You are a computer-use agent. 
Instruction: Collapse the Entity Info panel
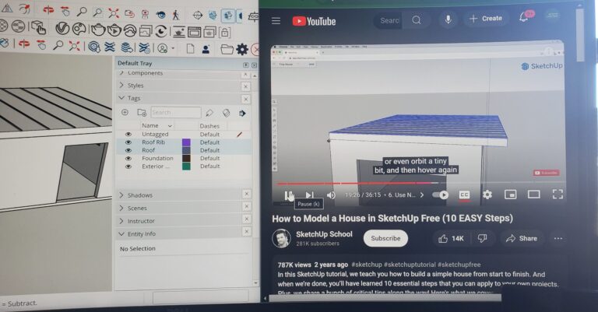click(142, 233)
